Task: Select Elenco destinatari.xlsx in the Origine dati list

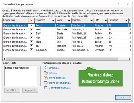Action: click(x=17, y=68)
